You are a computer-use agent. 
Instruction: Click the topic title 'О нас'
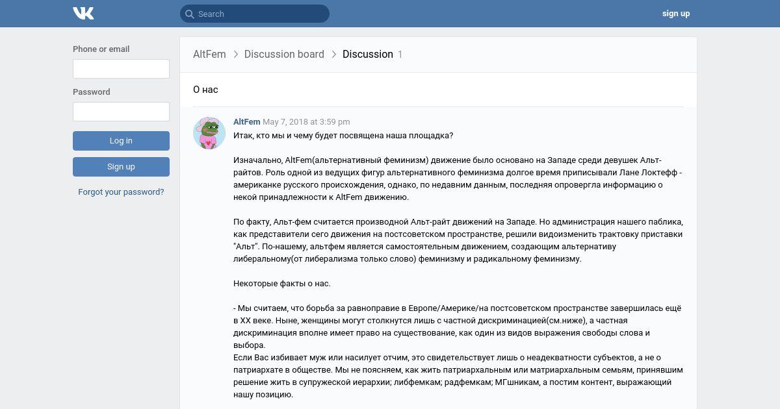(205, 90)
